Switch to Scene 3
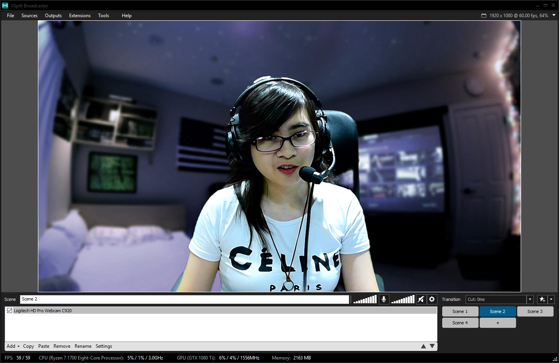559x363 pixels. pyautogui.click(x=535, y=311)
